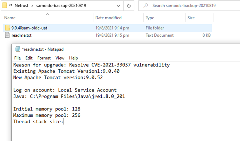Click the *readme.txt - Notepad title
Image resolution: width=240 pixels, height=141 pixels.
point(43,49)
